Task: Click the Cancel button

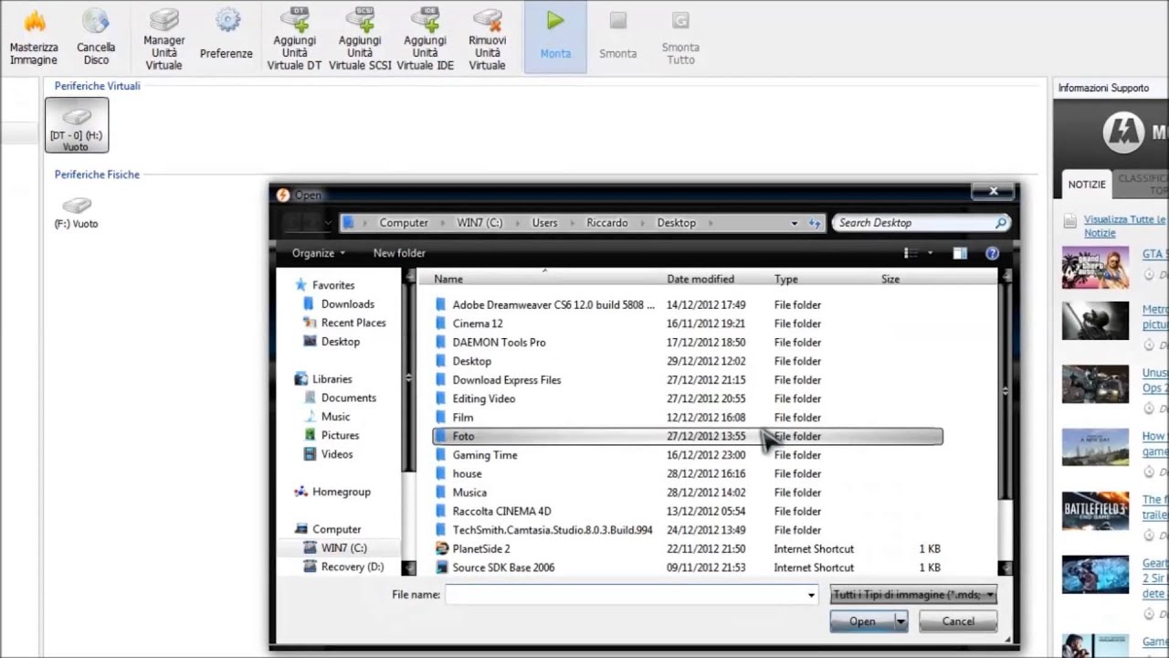Action: (958, 621)
